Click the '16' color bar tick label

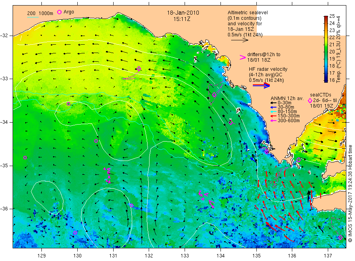(332, 80)
